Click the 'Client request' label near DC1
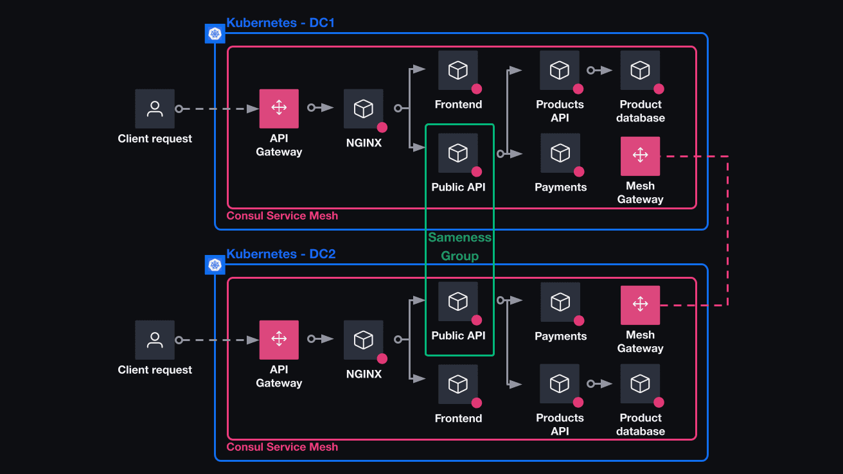The width and height of the screenshot is (843, 474). coord(155,139)
